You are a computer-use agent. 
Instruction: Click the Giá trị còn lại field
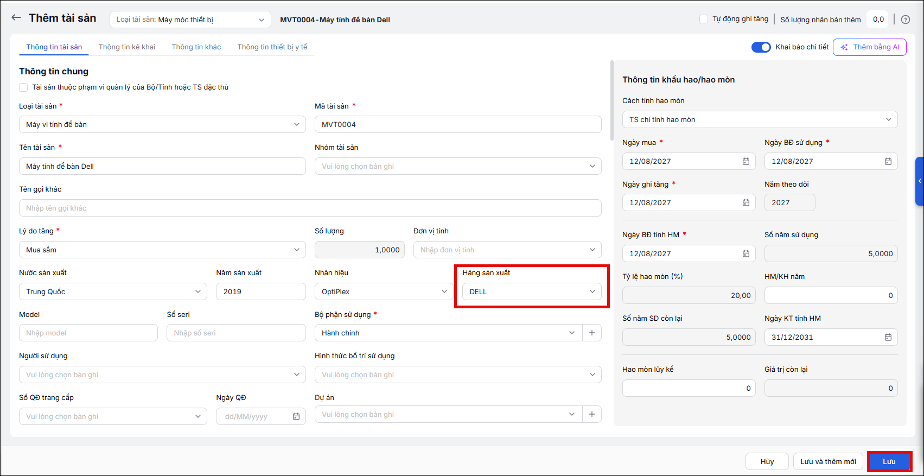pyautogui.click(x=831, y=388)
